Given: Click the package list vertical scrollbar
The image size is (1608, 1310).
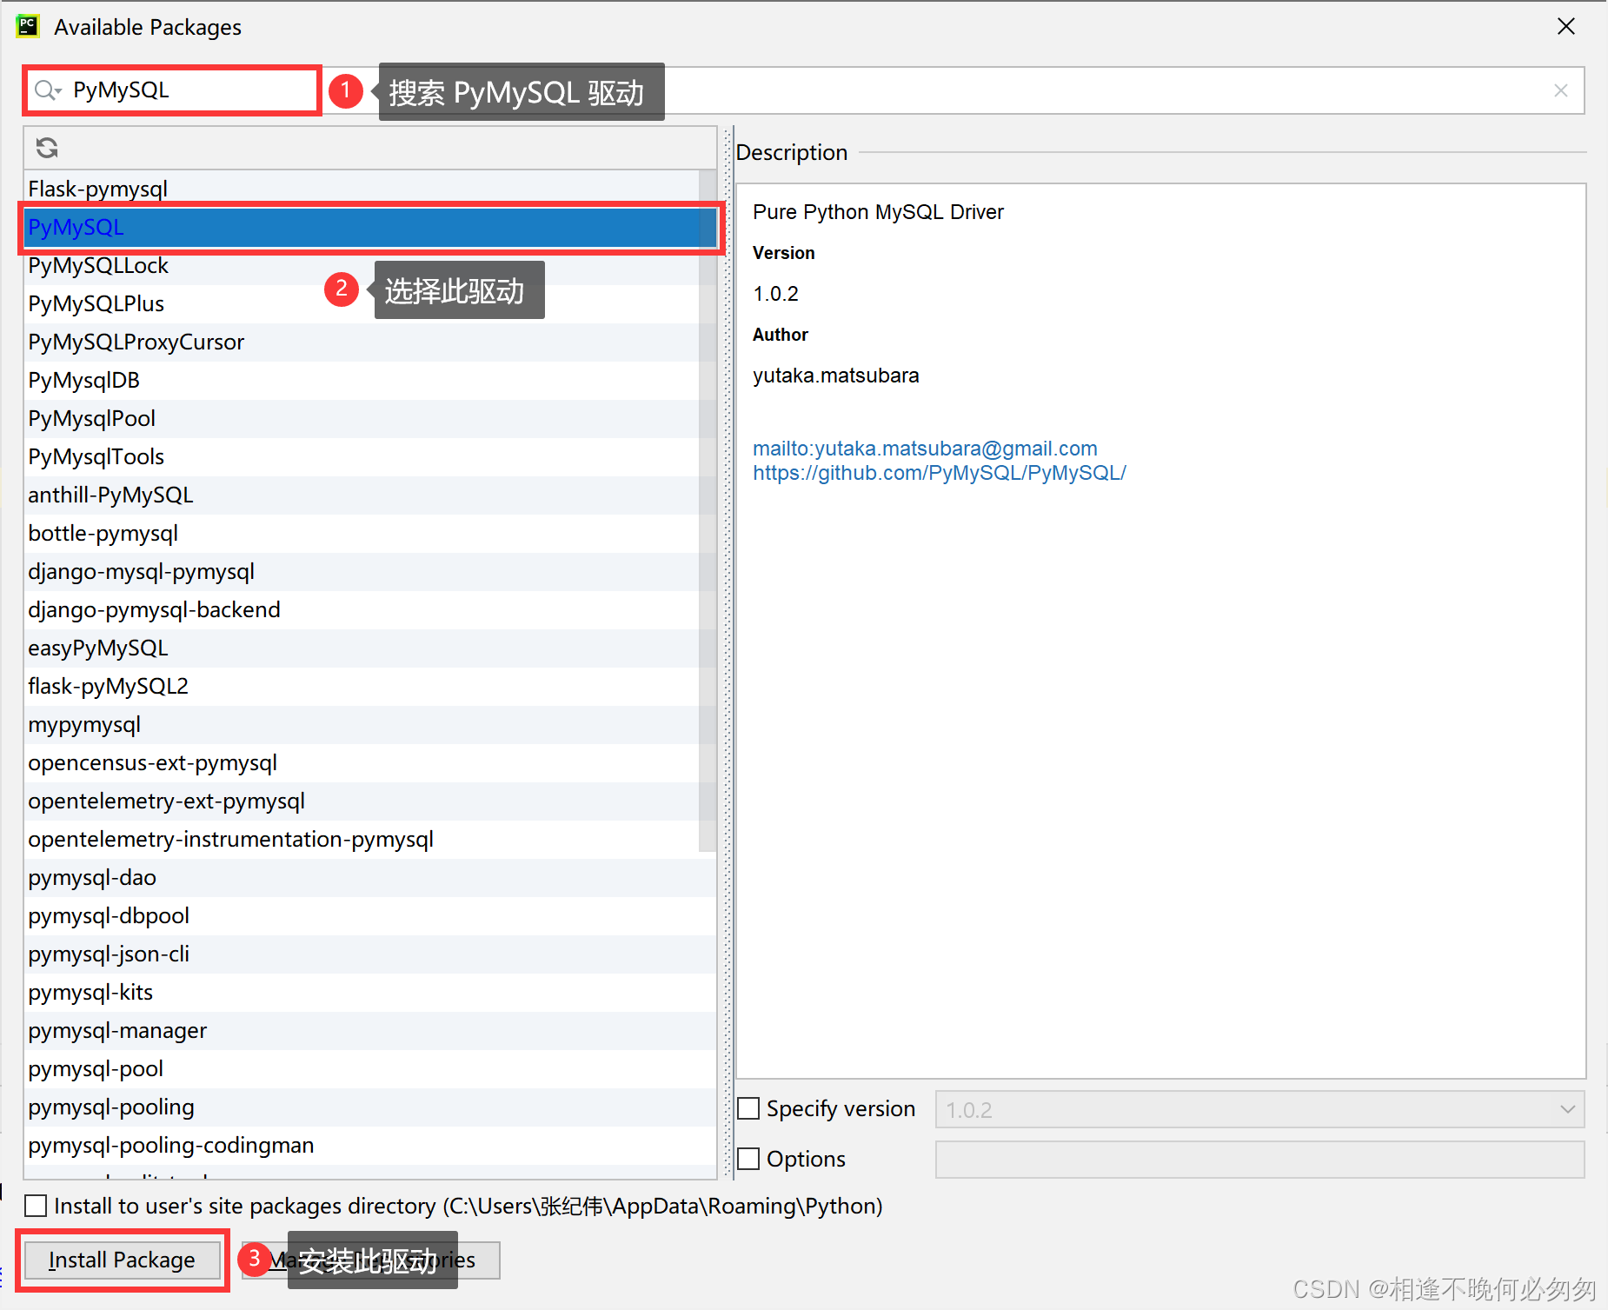Looking at the screenshot, I should [x=708, y=509].
